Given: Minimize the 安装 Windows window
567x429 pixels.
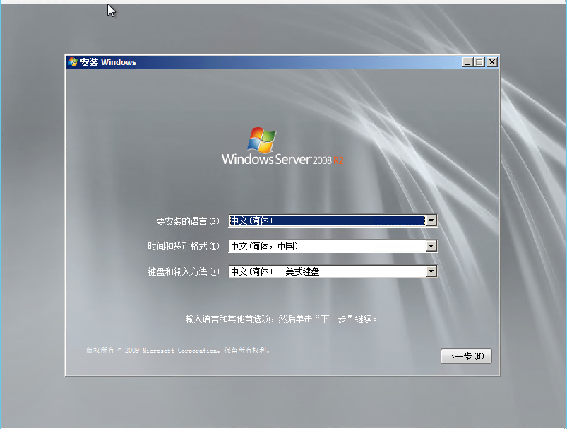Looking at the screenshot, I should (467, 62).
